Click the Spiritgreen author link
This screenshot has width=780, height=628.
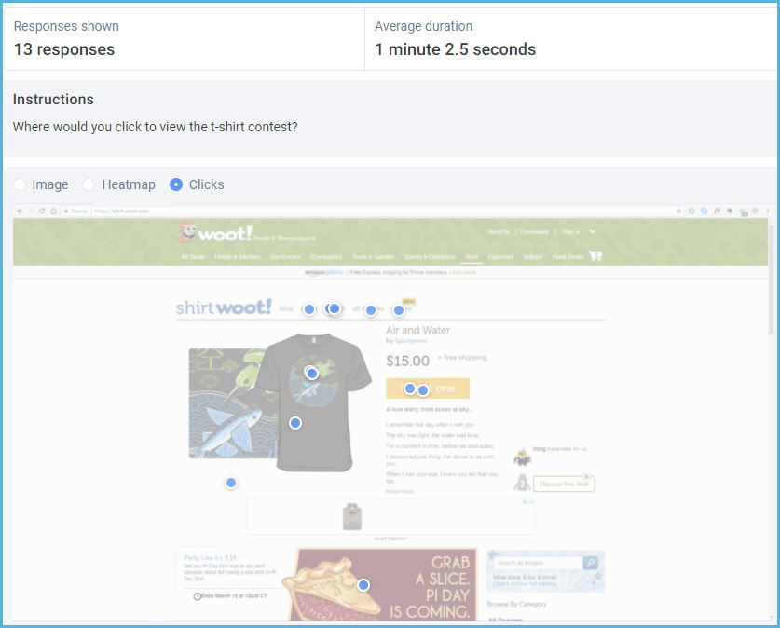pyautogui.click(x=410, y=341)
